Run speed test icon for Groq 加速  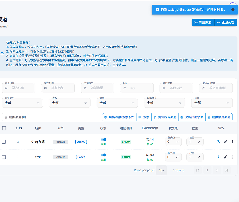(x=218, y=142)
